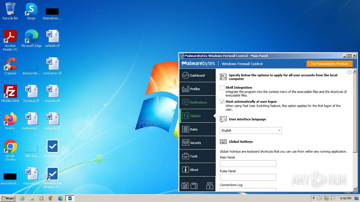This screenshot has width=360, height=202.
Task: Open Recycle Bin desktop icon
Action: tap(10, 11)
